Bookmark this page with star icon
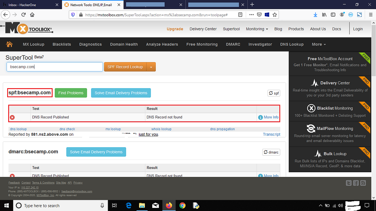The image size is (376, 211). (x=274, y=15)
